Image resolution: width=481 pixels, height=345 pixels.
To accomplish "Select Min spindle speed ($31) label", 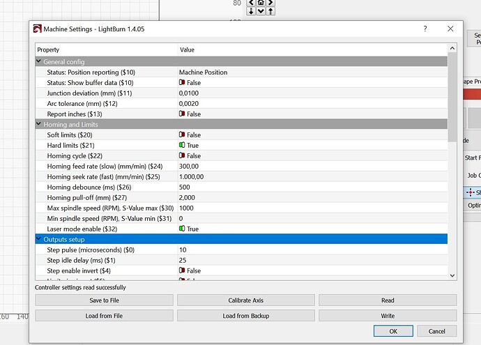I will click(x=109, y=218).
